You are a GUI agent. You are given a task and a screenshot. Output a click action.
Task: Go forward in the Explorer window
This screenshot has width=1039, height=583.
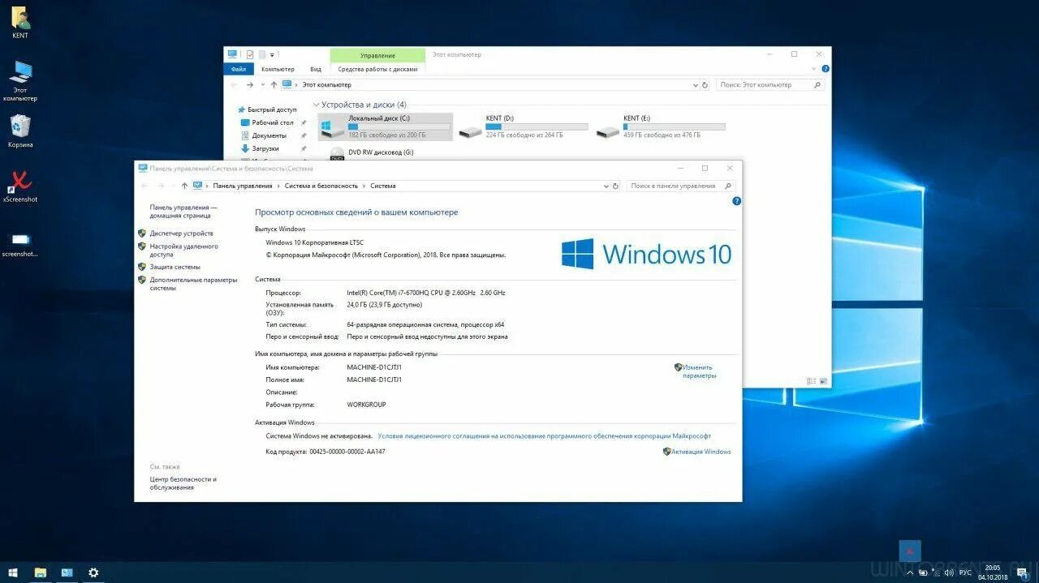pyautogui.click(x=250, y=84)
